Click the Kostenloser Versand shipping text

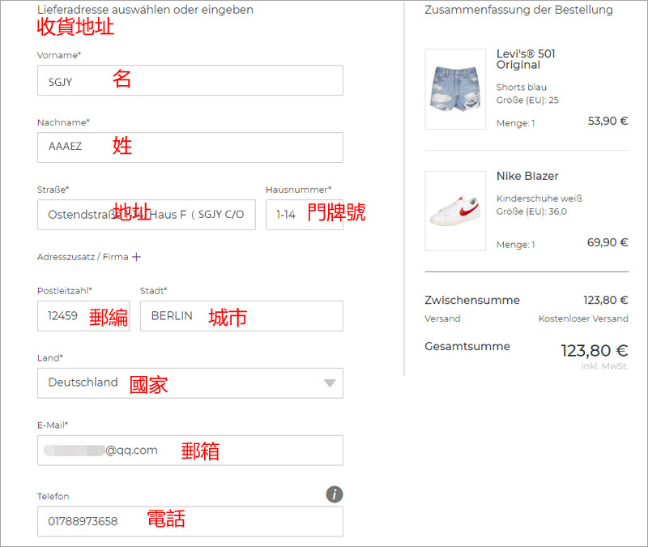[x=583, y=318]
